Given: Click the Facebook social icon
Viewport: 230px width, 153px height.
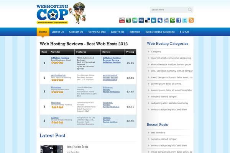Looking at the screenshot, I should tap(179, 20).
